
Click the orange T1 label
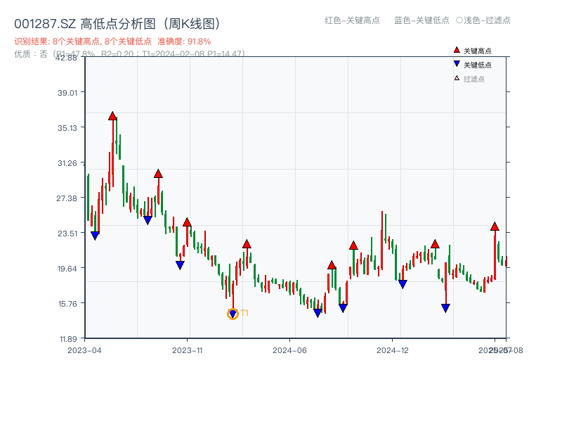point(244,312)
